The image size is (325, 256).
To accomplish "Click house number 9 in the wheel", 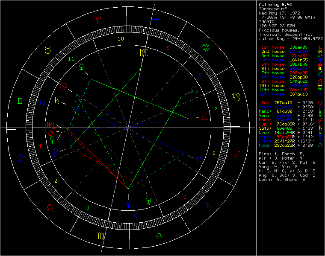I will [168, 48].
